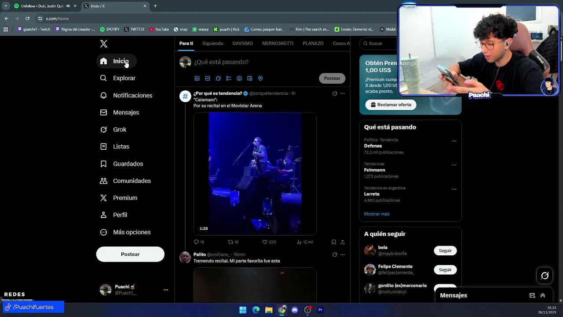Tag location icon in composer
The height and width of the screenshot is (317, 563).
(260, 78)
